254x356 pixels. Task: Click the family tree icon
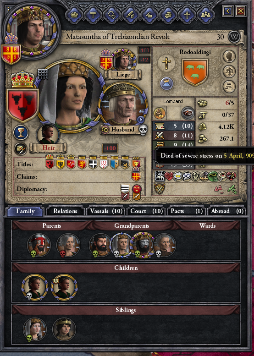[229, 71]
